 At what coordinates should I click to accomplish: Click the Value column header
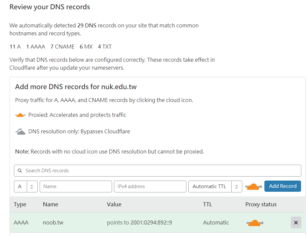(114, 204)
